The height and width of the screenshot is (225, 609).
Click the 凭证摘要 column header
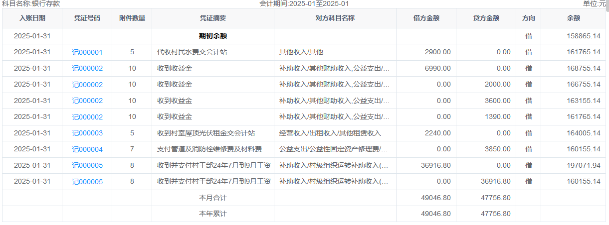pyautogui.click(x=213, y=18)
